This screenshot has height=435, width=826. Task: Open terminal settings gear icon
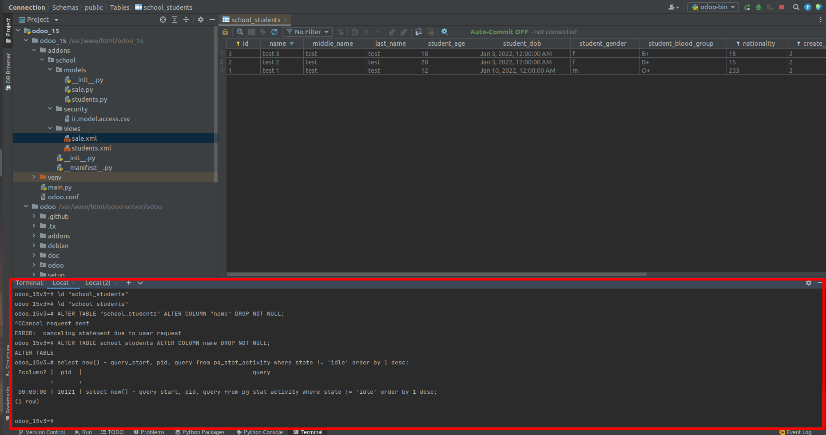coord(809,283)
